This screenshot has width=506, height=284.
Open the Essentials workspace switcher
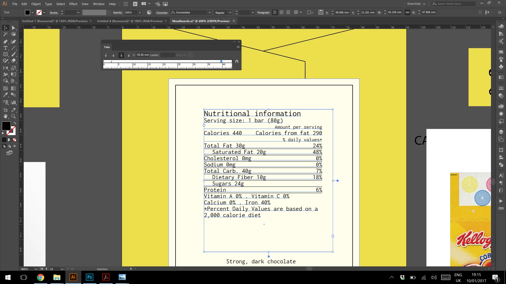tap(416, 4)
